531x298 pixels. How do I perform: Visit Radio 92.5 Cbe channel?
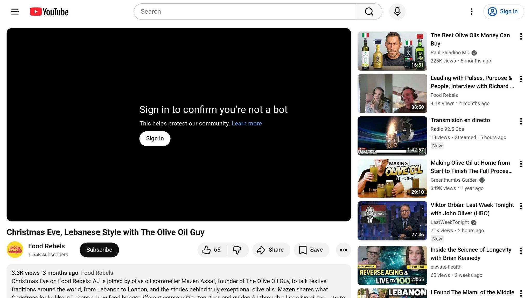click(x=447, y=129)
